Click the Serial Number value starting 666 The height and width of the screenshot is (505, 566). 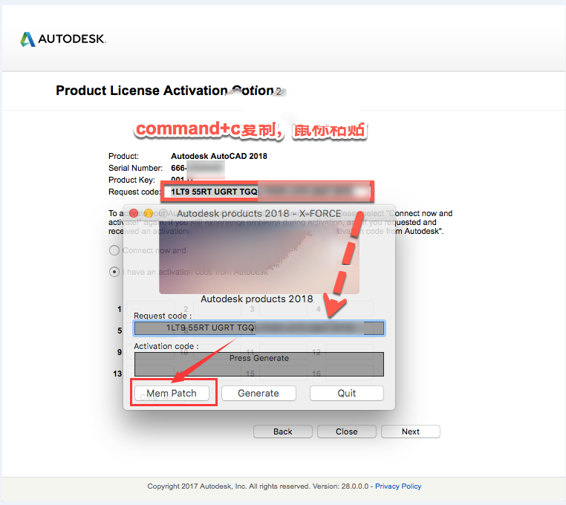coord(198,168)
